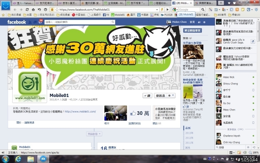Launch Internet Explorer from the taskbar
Screen dimensions: 260x163
click(18, 159)
